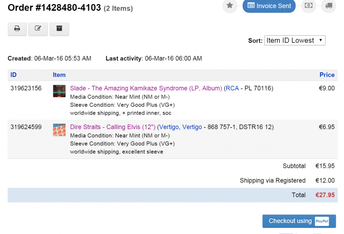
Task: Sort table by the Item column header
Action: (x=59, y=75)
